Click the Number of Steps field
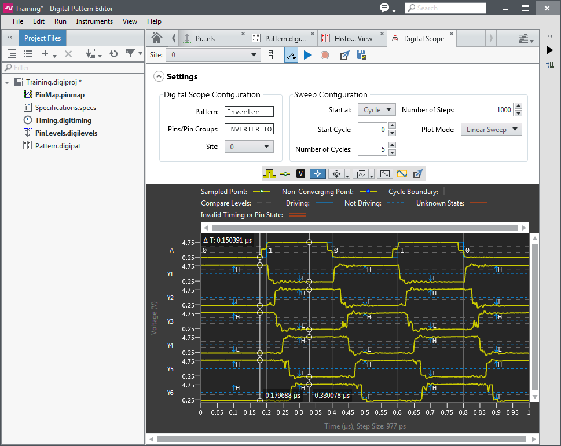Image resolution: width=561 pixels, height=446 pixels. 487,110
